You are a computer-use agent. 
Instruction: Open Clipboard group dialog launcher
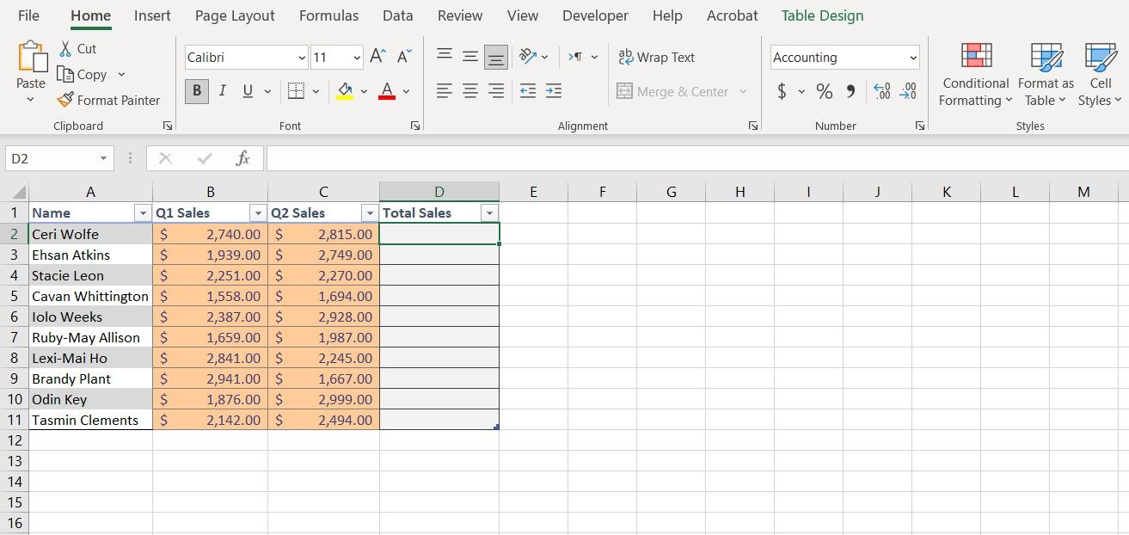(167, 126)
